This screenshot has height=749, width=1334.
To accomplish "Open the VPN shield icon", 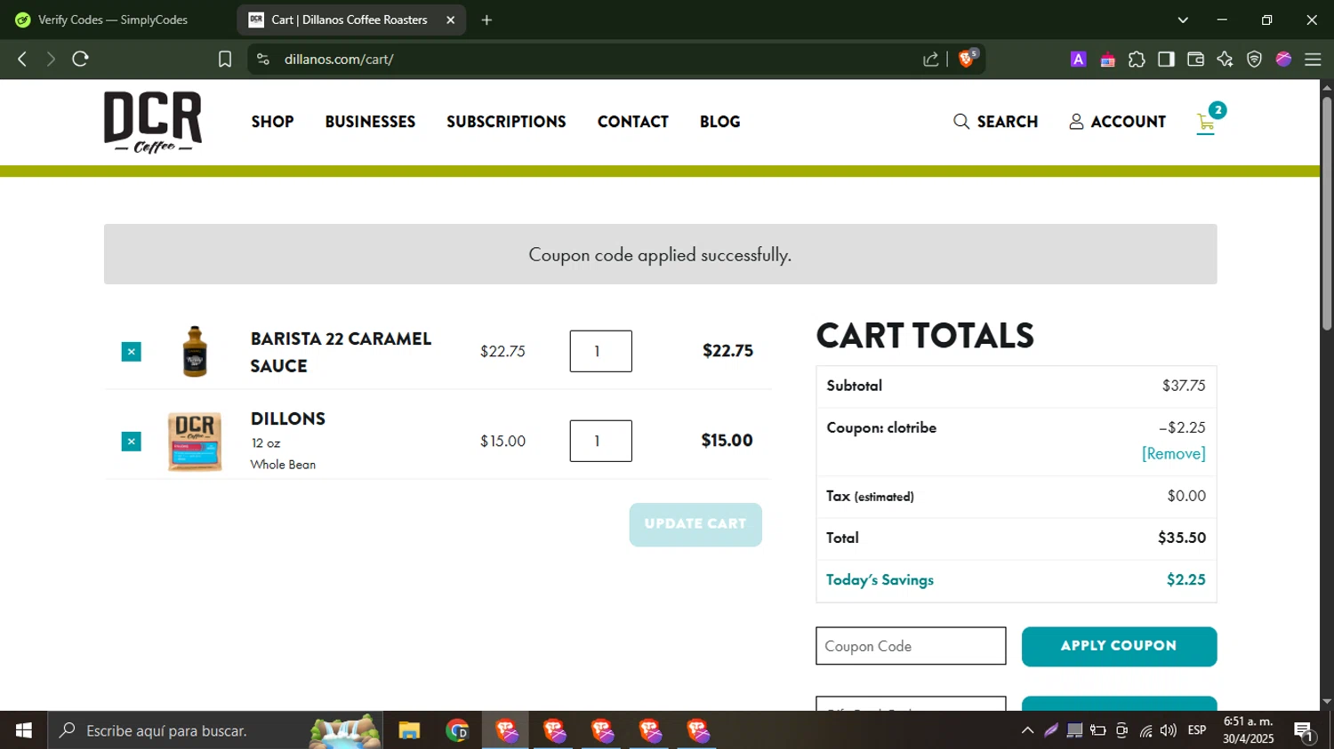I will [1254, 60].
